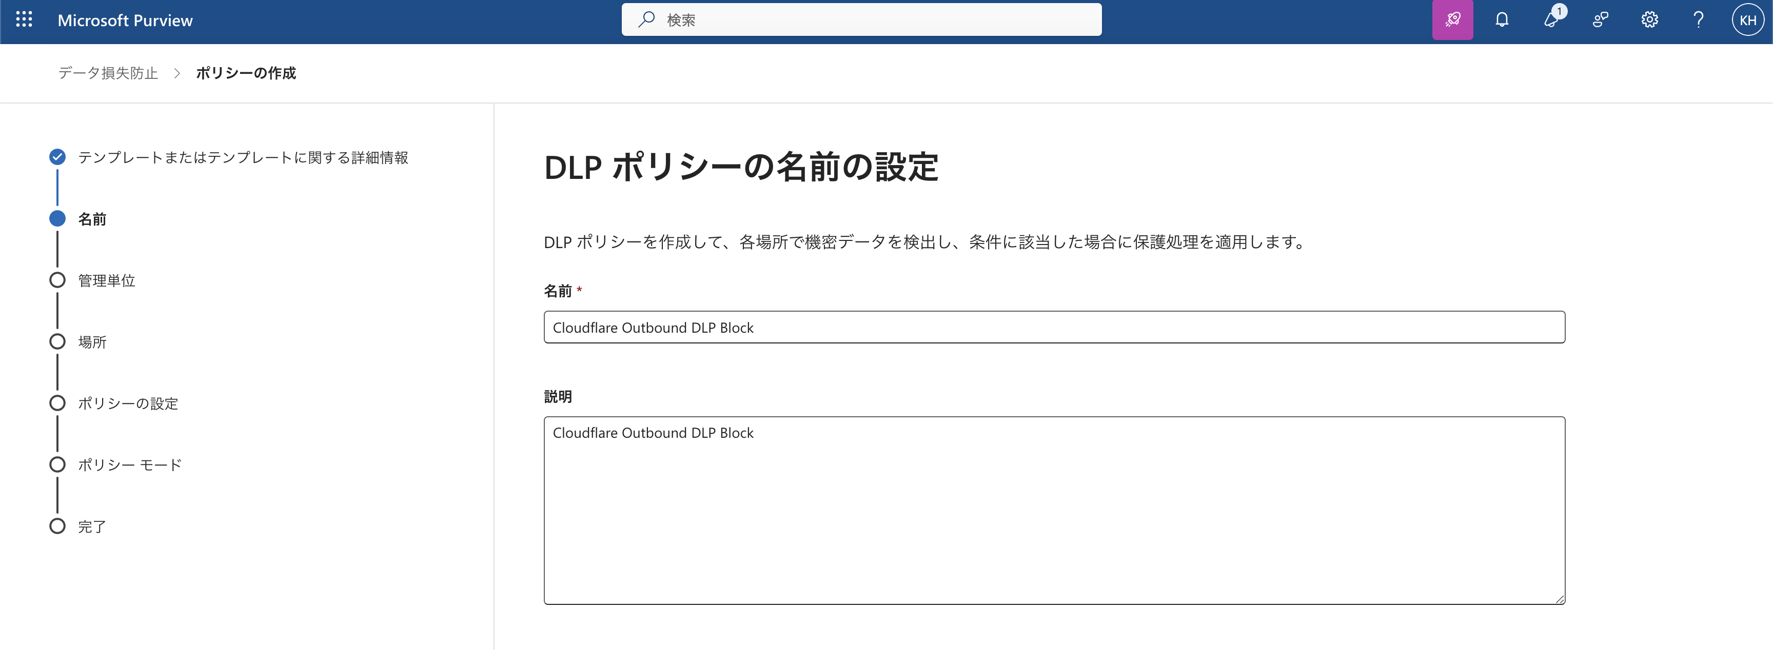Screen dimensions: 1773x650
Task: Click the 説明 description text area
Action: pyautogui.click(x=1054, y=511)
